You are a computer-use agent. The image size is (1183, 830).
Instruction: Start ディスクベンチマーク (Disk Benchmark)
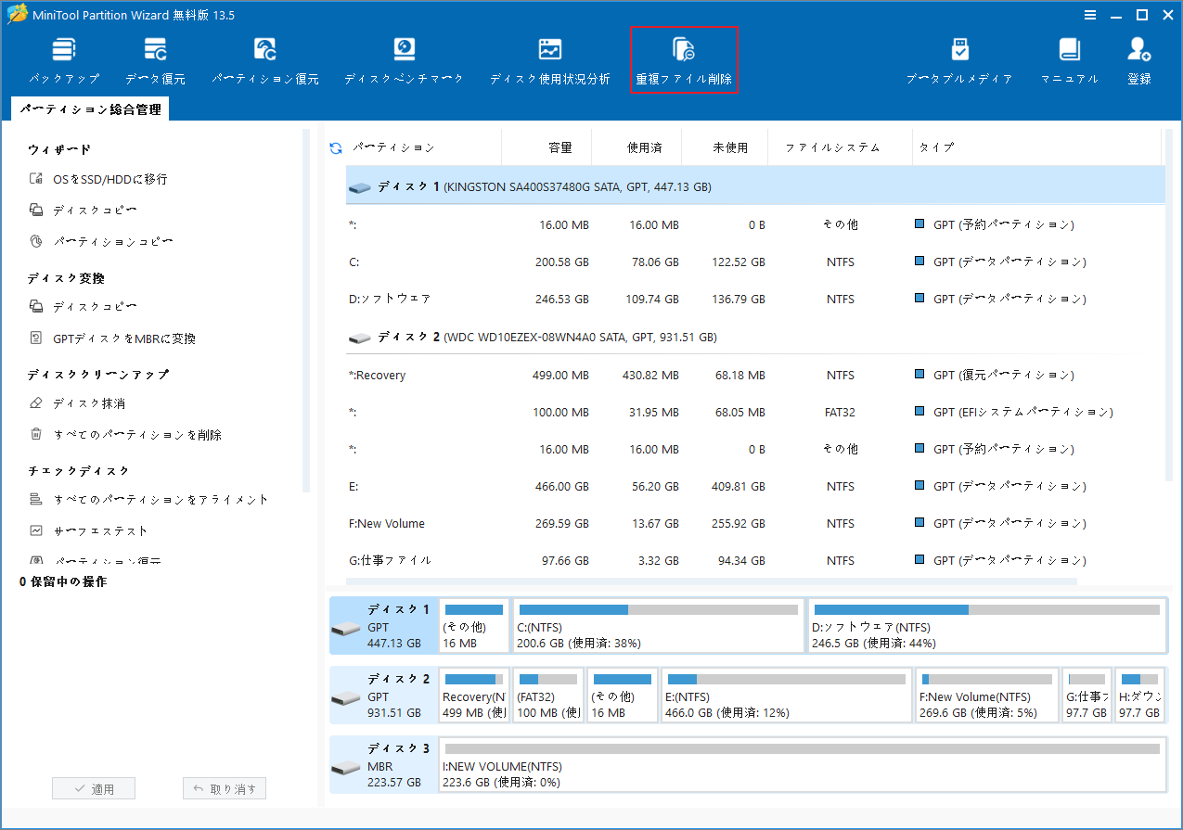pyautogui.click(x=403, y=57)
